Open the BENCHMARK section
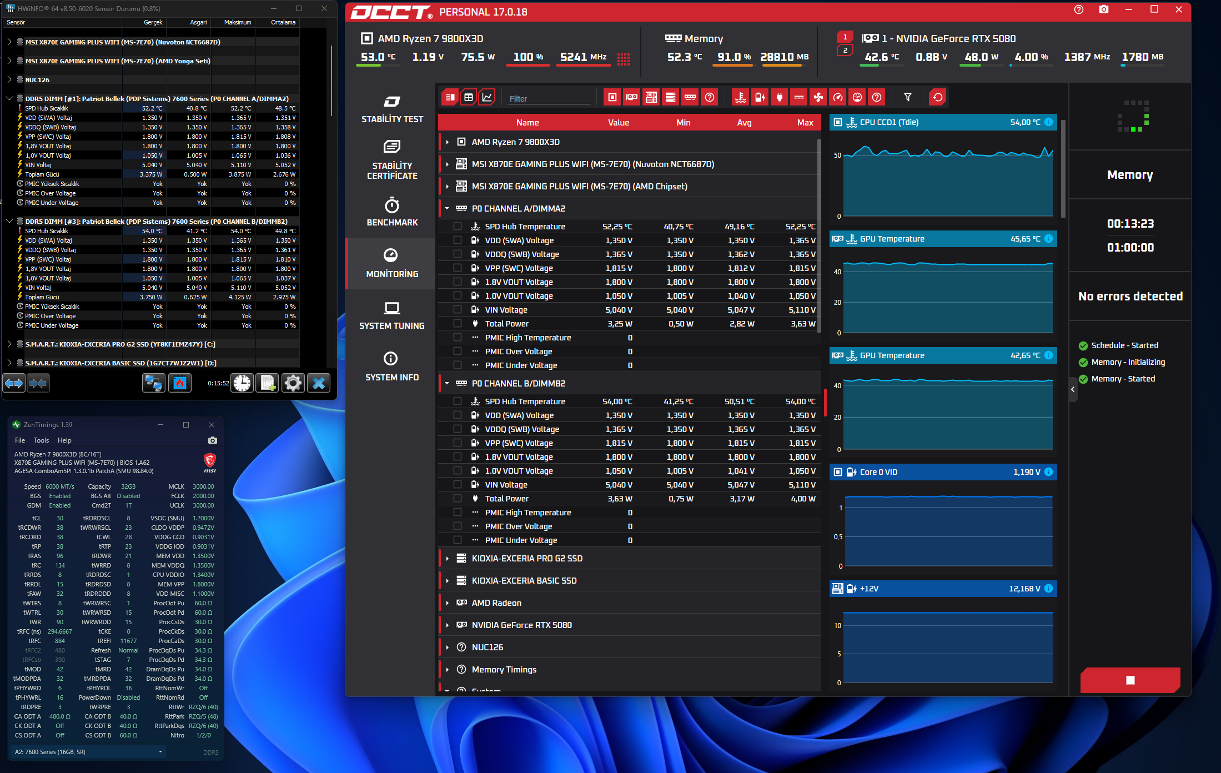 tap(392, 212)
